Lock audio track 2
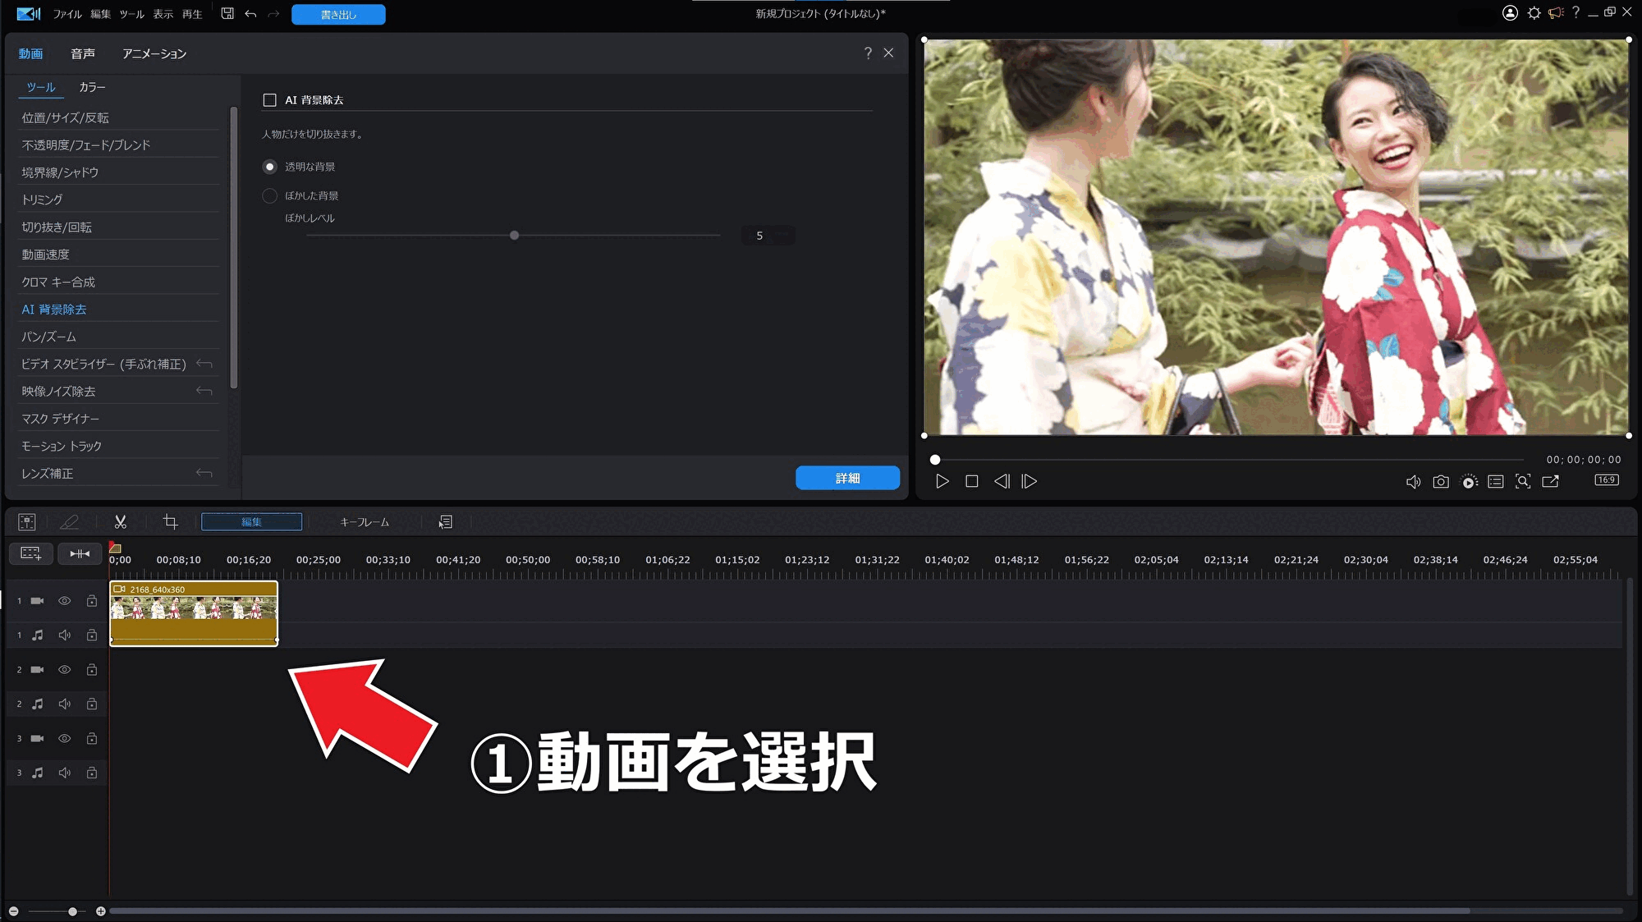1642x922 pixels. [x=92, y=704]
